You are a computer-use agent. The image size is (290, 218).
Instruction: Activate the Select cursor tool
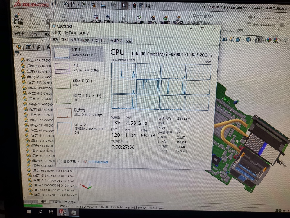124,5
